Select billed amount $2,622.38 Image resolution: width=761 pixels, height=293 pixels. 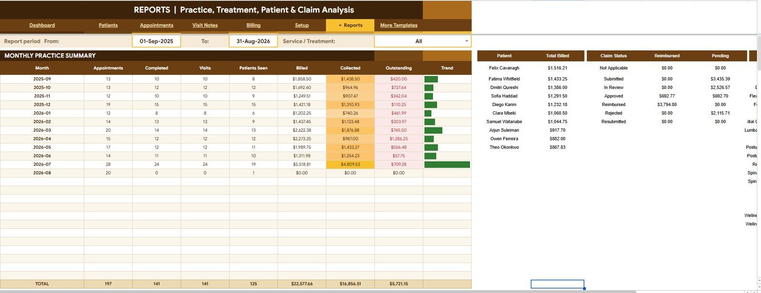[302, 130]
